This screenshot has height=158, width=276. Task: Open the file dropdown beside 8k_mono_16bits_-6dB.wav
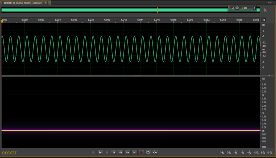(46, 3)
